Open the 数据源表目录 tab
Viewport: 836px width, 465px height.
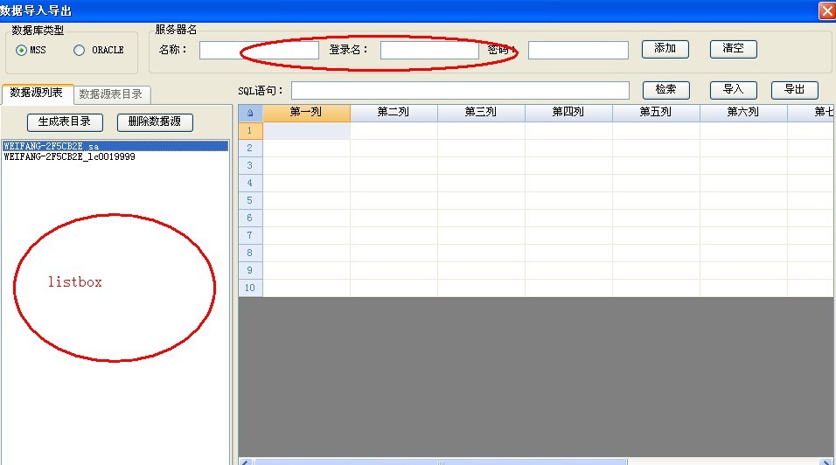(111, 94)
